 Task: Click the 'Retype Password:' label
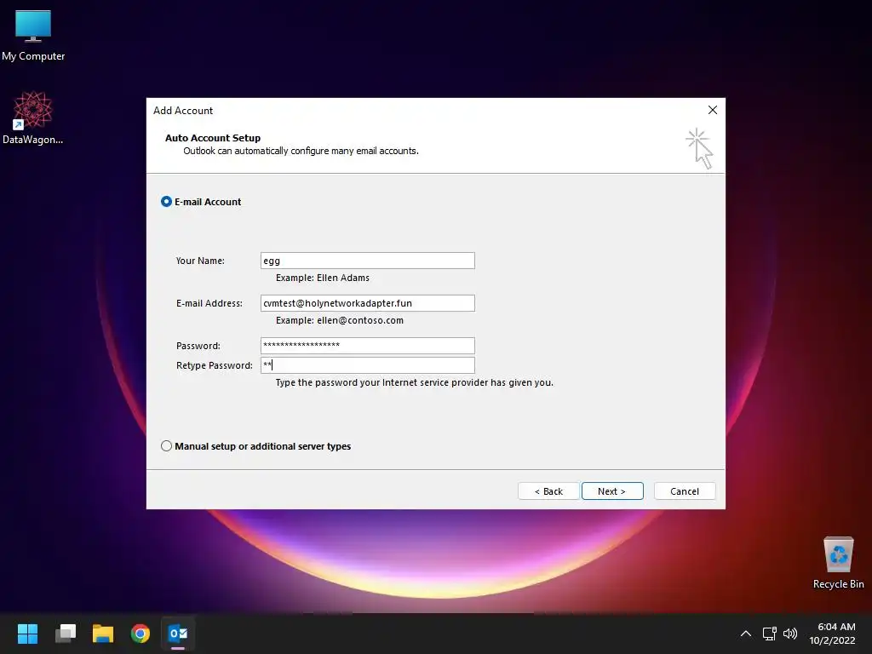[214, 365]
